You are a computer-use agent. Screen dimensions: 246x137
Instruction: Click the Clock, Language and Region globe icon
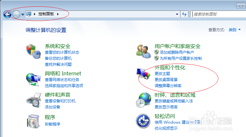point(144,100)
